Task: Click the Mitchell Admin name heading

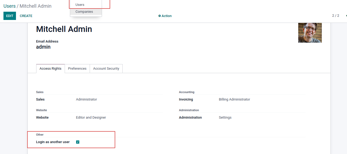Action: [64, 29]
